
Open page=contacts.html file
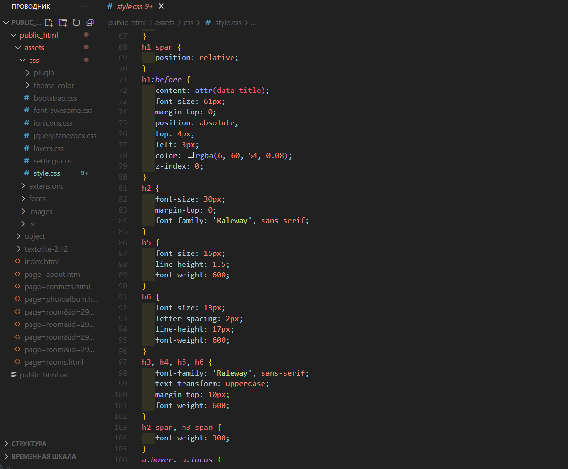coord(57,287)
